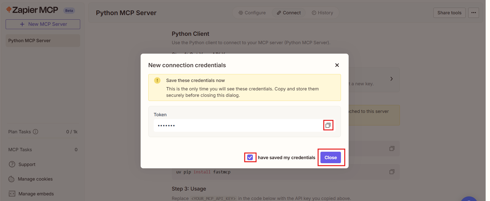
Task: Copy the token to clipboard
Action: [328, 125]
